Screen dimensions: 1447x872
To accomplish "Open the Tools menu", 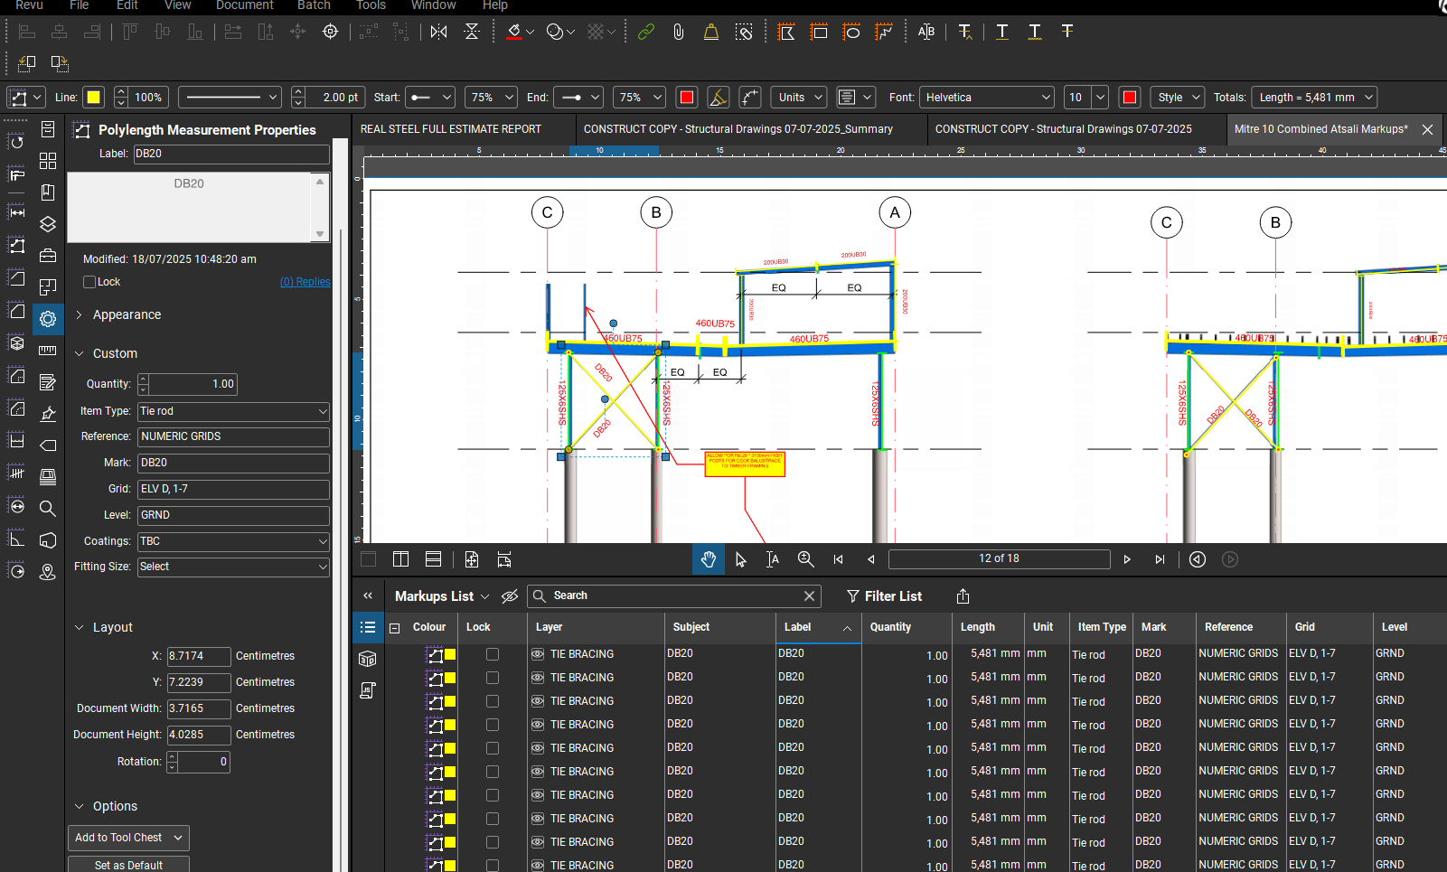I will (371, 5).
